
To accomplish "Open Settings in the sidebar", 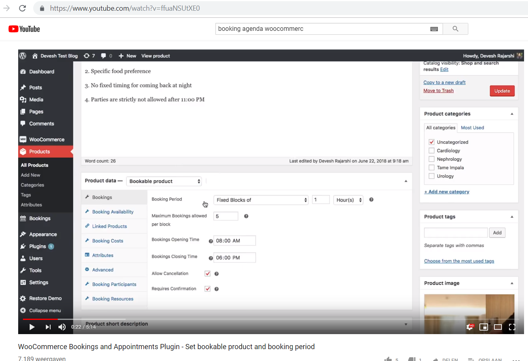I will pyautogui.click(x=38, y=282).
